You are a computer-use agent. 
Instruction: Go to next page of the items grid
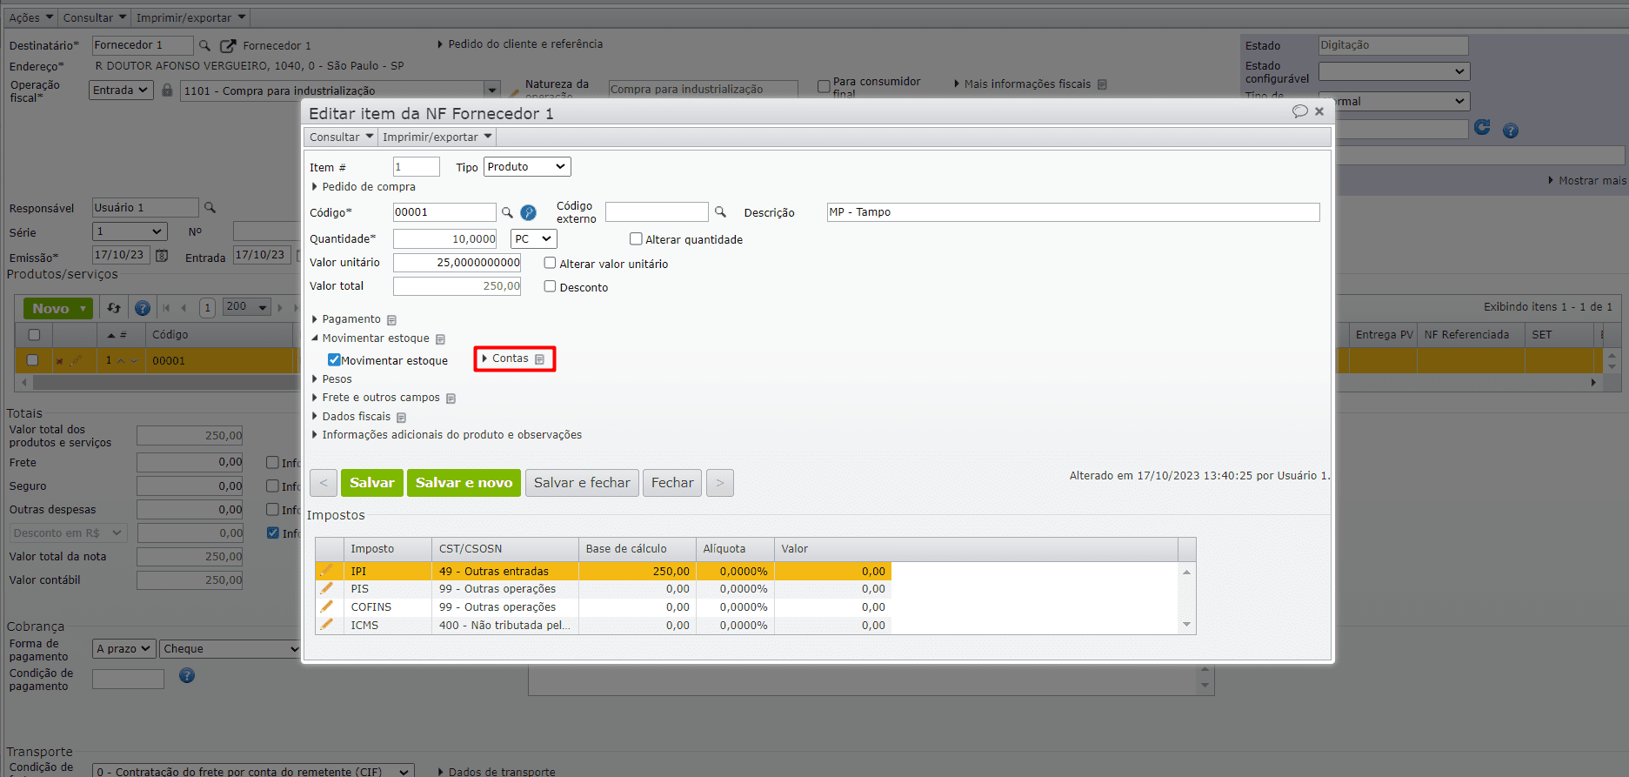(x=280, y=308)
